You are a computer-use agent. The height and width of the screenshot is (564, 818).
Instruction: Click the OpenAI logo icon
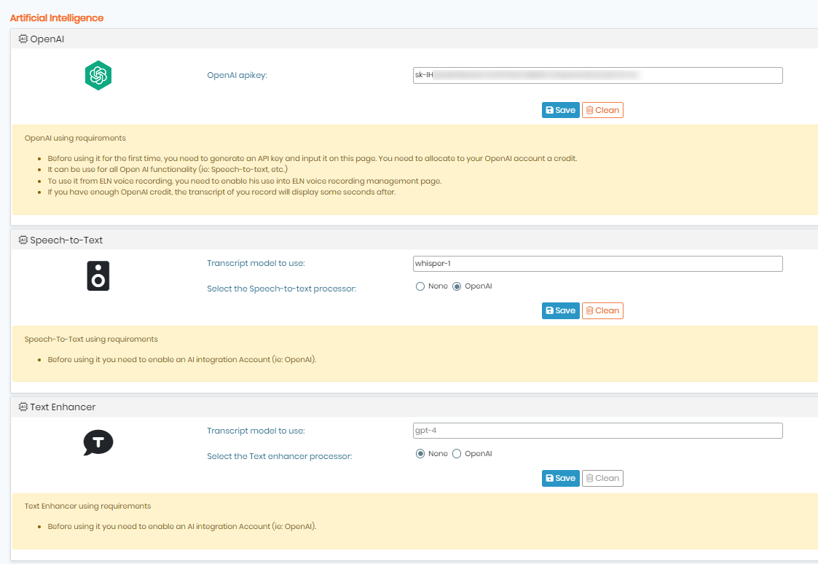98,76
